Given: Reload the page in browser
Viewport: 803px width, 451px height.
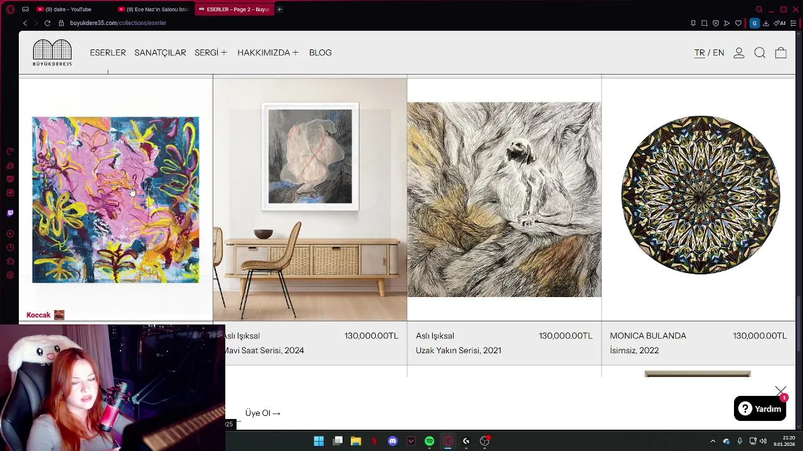Looking at the screenshot, I should (47, 23).
